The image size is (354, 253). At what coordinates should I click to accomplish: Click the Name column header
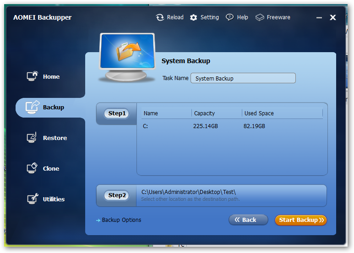tap(151, 113)
